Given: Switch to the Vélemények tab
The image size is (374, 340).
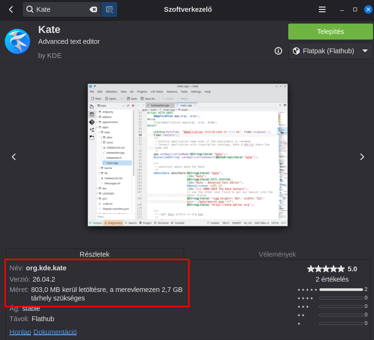Looking at the screenshot, I should tap(277, 254).
